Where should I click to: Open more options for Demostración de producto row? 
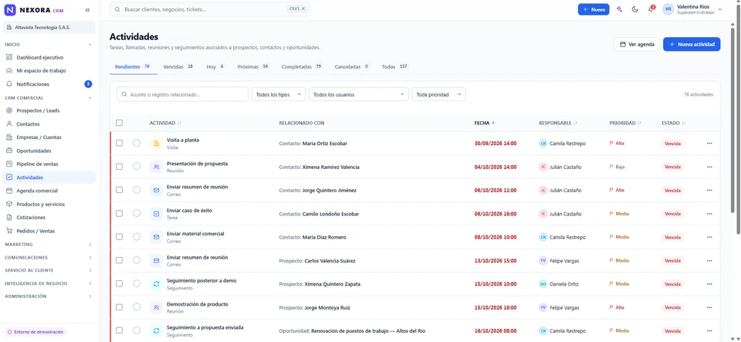point(709,307)
